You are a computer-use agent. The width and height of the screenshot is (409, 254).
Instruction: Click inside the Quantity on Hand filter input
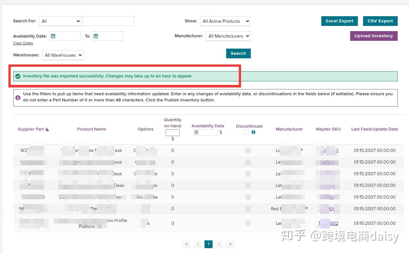pos(172,132)
